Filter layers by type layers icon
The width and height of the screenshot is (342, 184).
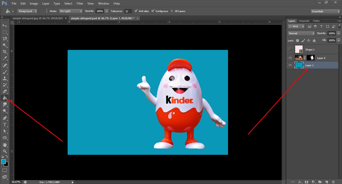(321, 26)
